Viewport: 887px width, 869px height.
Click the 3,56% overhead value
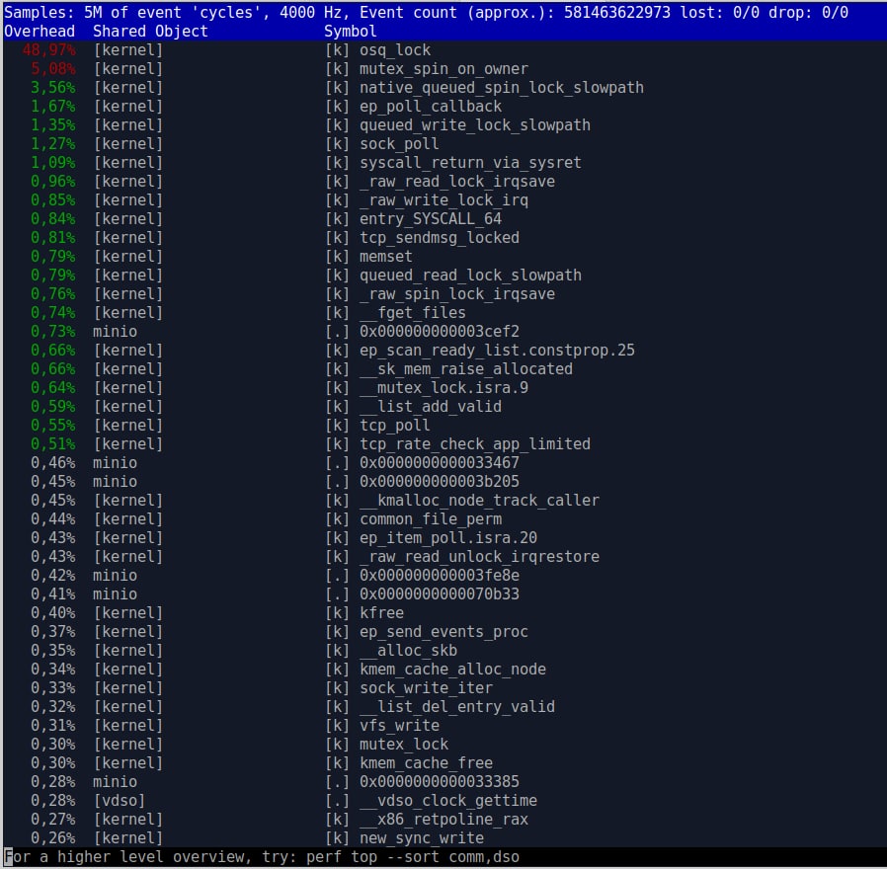pyautogui.click(x=53, y=88)
